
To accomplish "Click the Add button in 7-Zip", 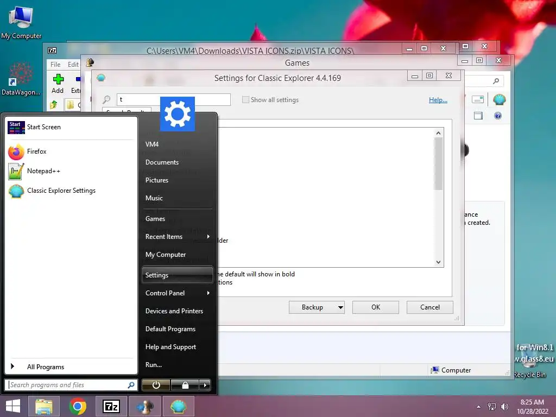I will 58,84.
